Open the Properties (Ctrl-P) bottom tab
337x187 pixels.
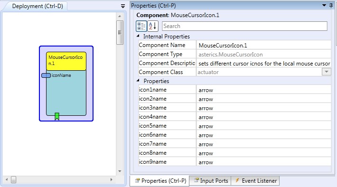(x=159, y=181)
